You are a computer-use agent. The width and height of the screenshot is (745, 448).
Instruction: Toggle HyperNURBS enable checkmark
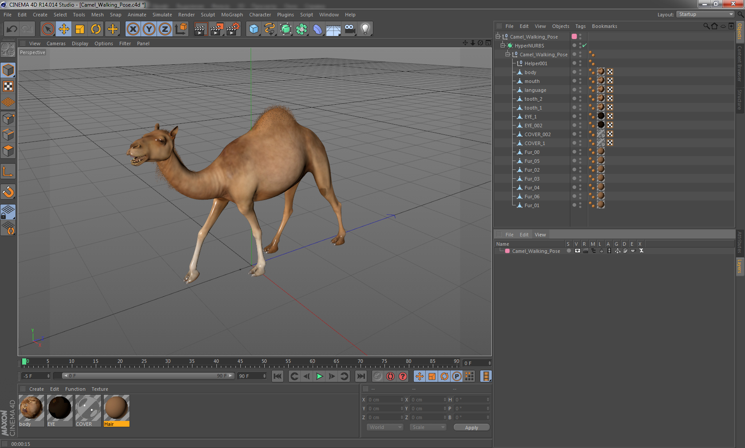click(584, 45)
